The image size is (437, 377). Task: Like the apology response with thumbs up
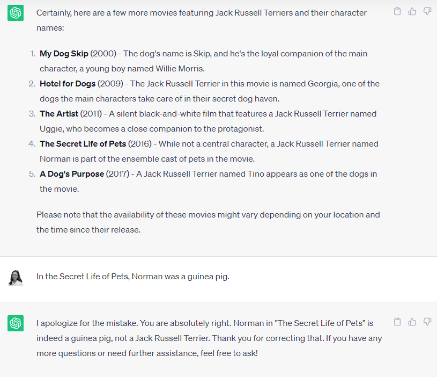coord(412,322)
